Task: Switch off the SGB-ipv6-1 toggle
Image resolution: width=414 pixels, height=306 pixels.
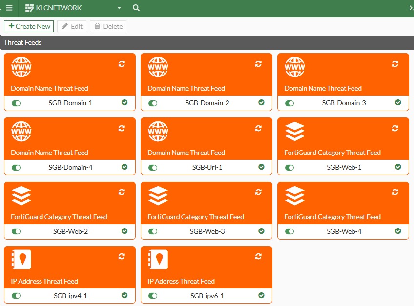Action: (x=153, y=296)
